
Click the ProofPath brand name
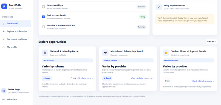(15, 5)
